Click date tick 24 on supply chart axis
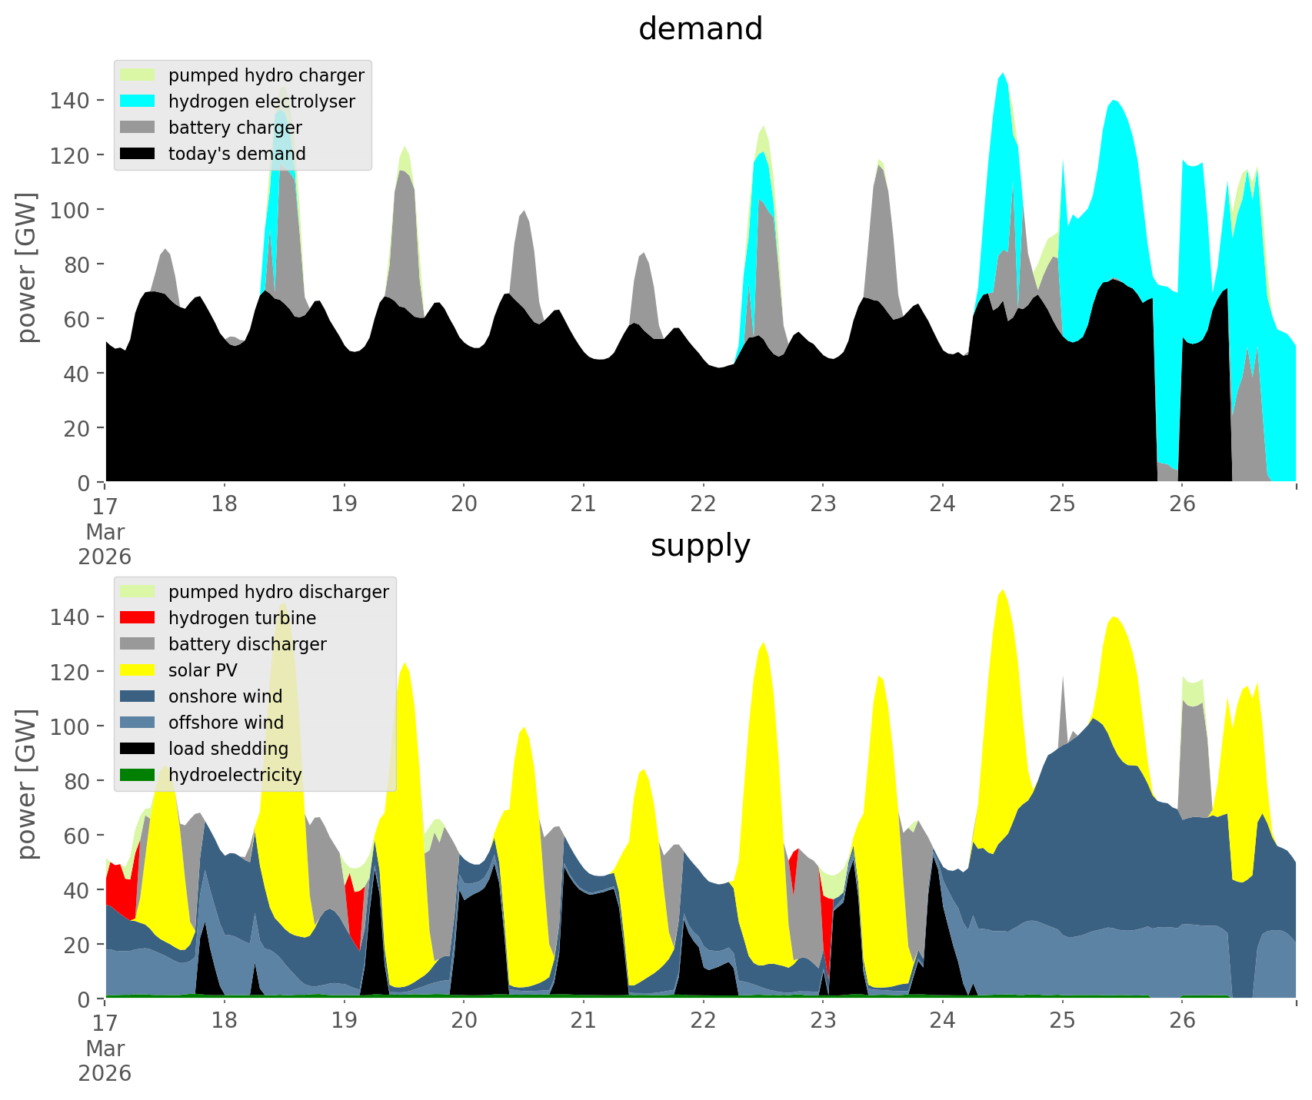The image size is (1312, 1100). coord(943,1021)
